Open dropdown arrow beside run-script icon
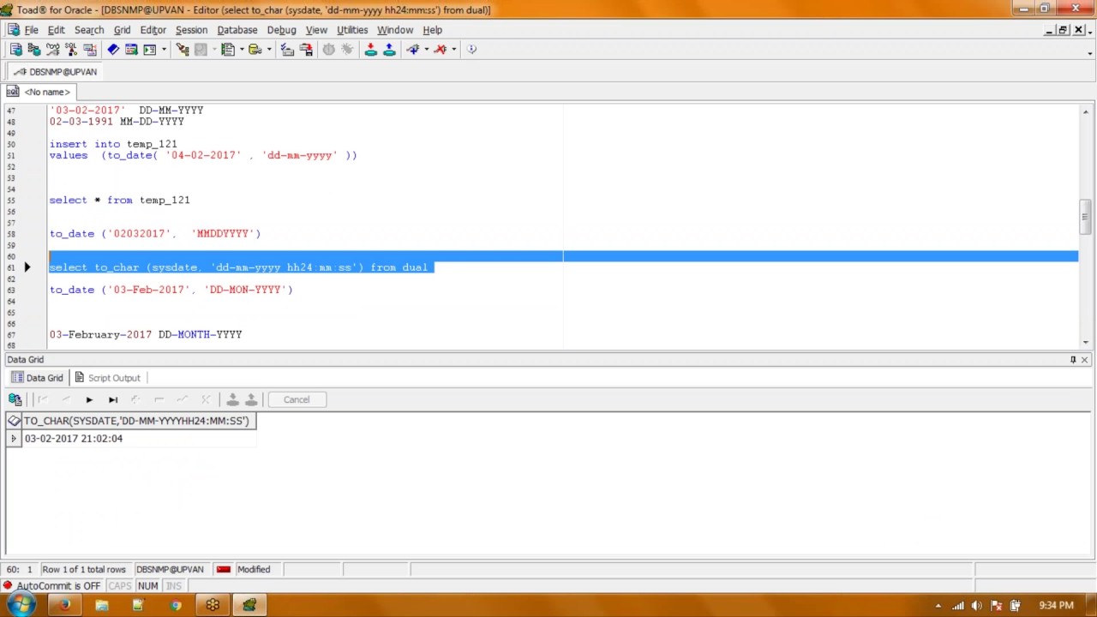The width and height of the screenshot is (1097, 617). (164, 50)
